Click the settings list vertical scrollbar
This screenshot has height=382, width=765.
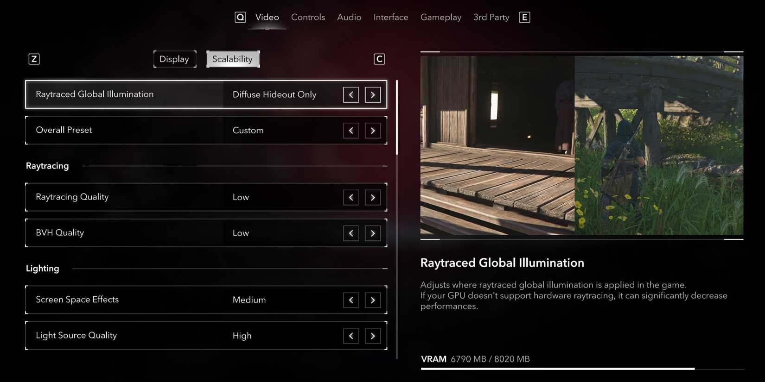pyautogui.click(x=397, y=118)
